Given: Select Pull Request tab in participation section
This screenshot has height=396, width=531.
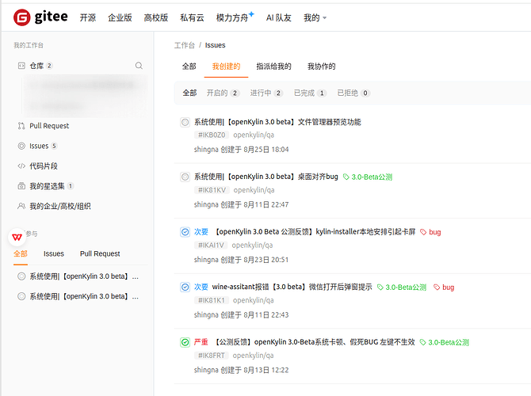Looking at the screenshot, I should [100, 253].
